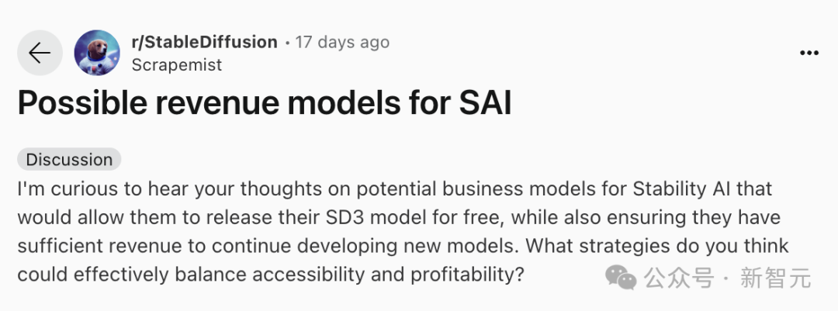Open the Scrapemist user profile
Viewport: 838px width, 311px height.
pyautogui.click(x=177, y=65)
